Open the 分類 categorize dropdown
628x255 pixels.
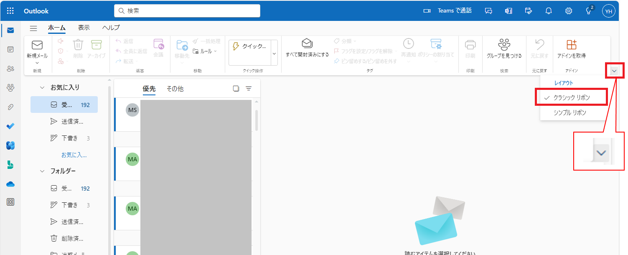point(345,41)
